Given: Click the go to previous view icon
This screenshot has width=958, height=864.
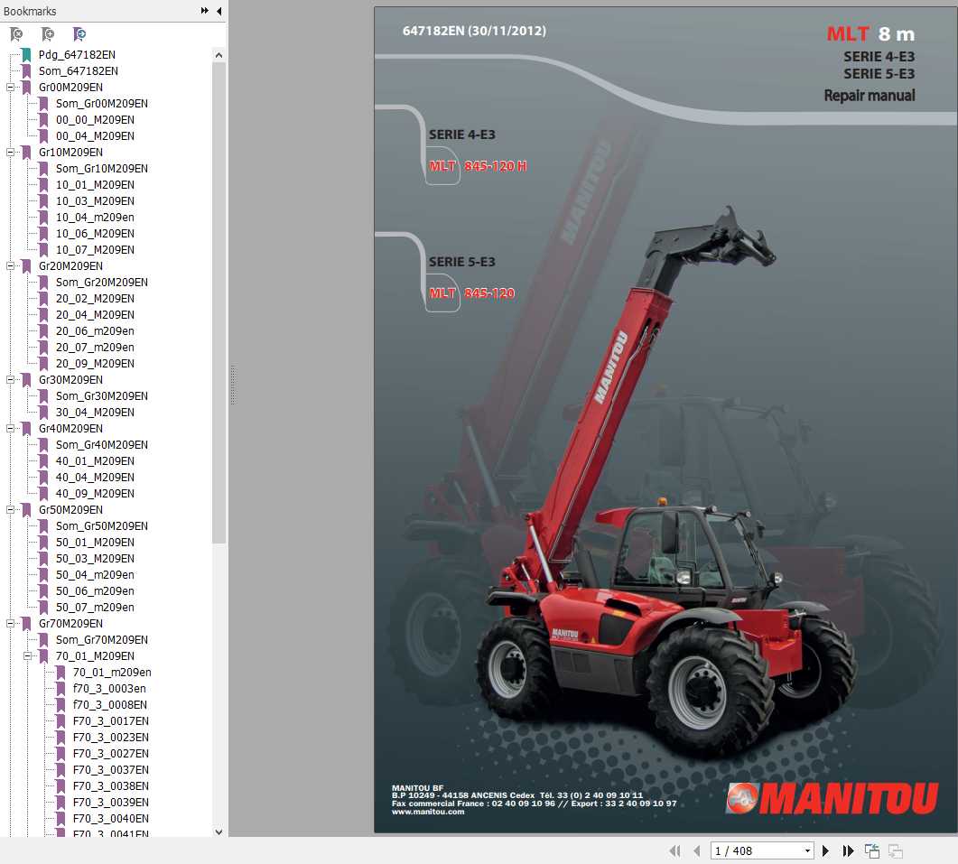Looking at the screenshot, I should (x=872, y=850).
